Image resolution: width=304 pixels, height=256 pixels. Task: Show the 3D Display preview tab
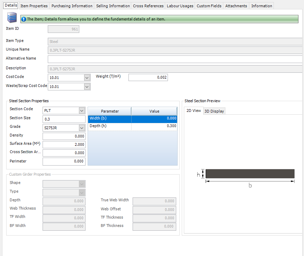pyautogui.click(x=214, y=111)
